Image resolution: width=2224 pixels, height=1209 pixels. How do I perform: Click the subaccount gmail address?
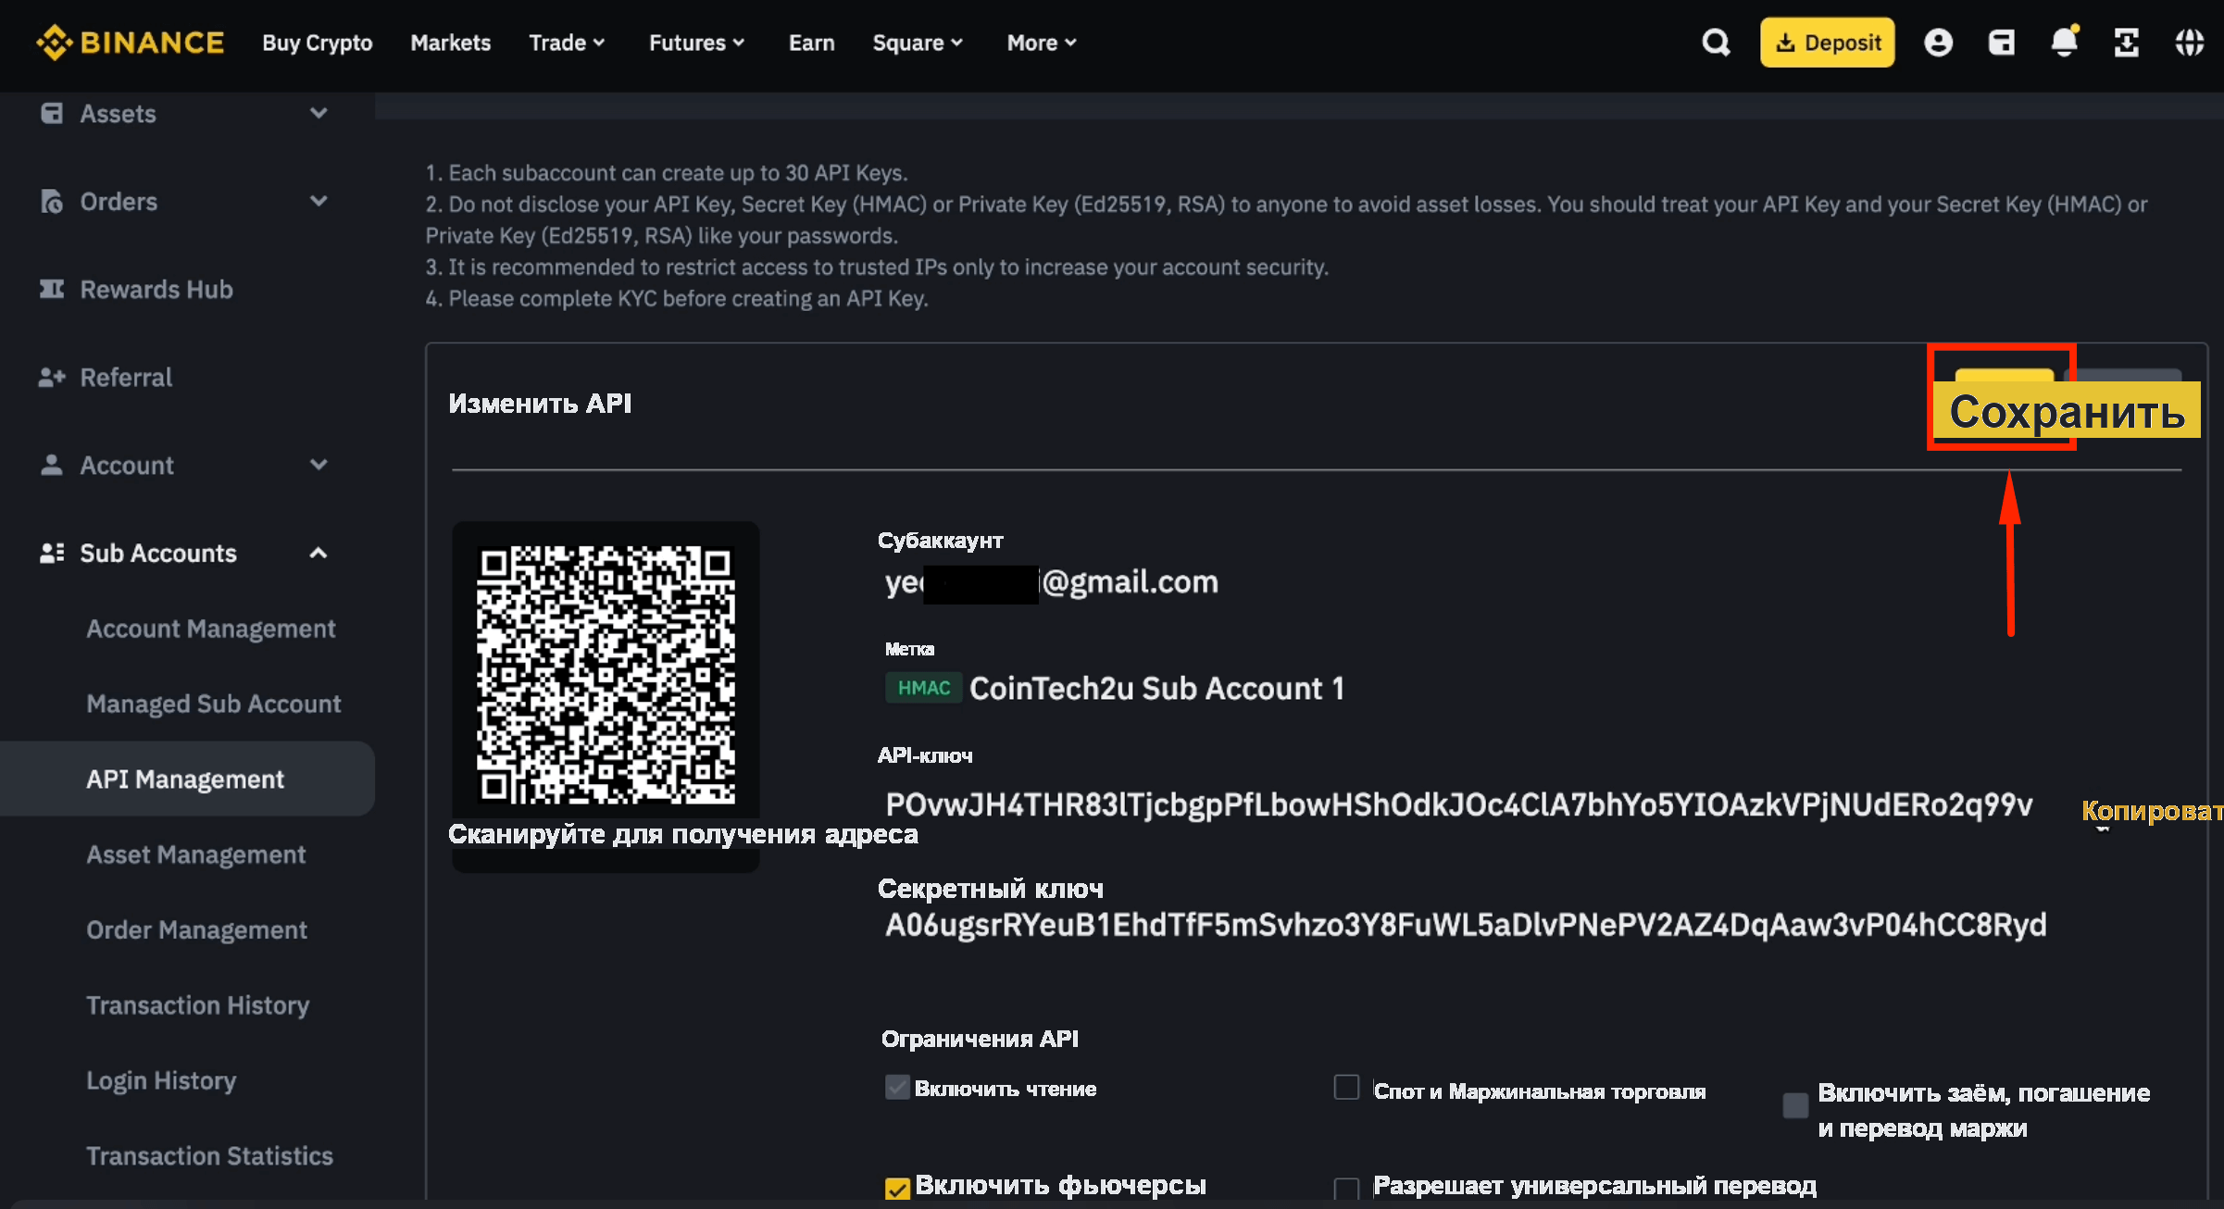point(1051,581)
